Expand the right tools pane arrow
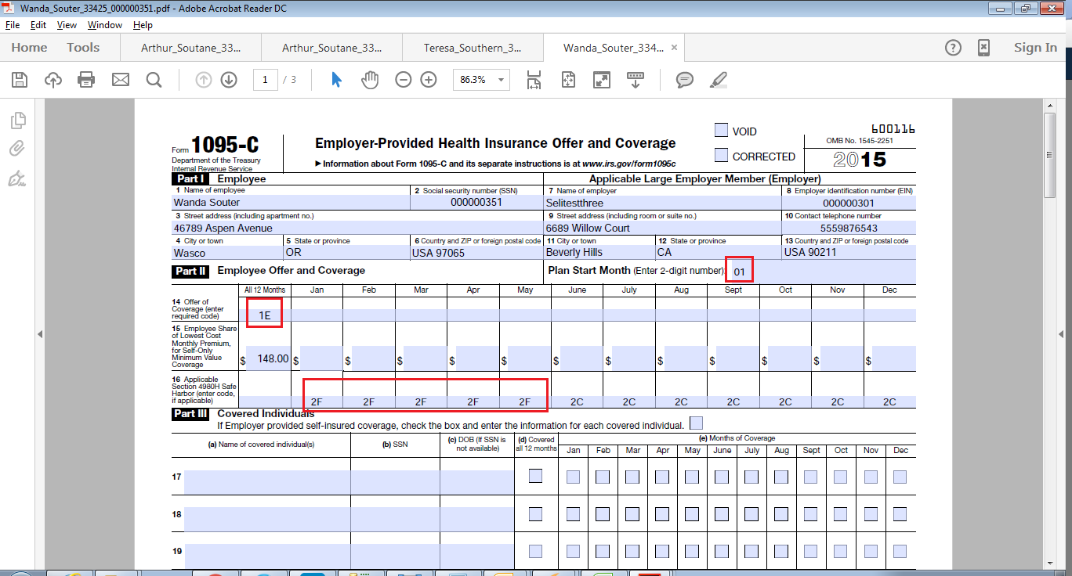The height and width of the screenshot is (576, 1072). click(1061, 334)
